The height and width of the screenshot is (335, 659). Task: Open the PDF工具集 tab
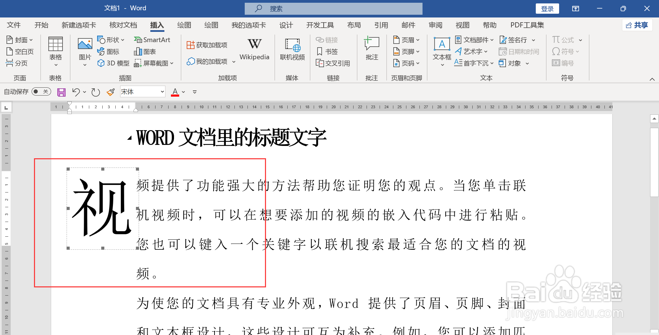click(x=527, y=25)
